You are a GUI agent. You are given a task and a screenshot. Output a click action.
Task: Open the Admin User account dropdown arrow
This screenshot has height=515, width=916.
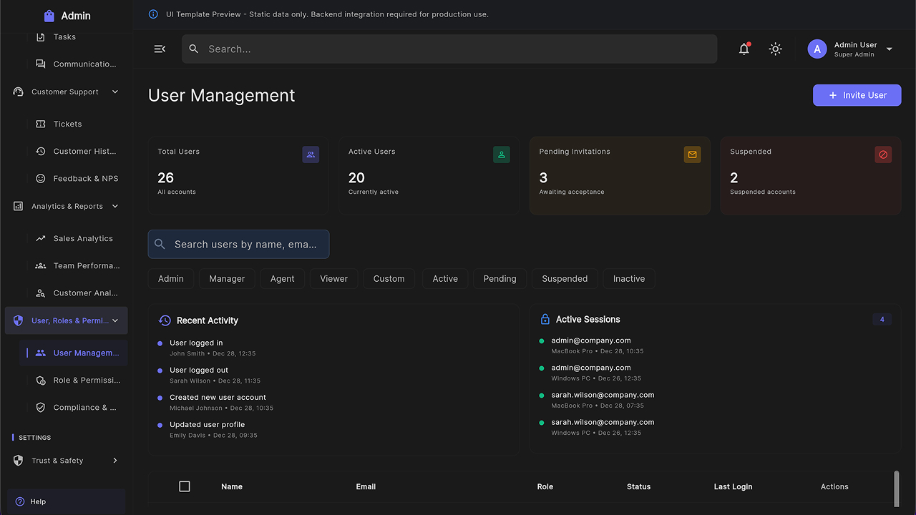890,49
